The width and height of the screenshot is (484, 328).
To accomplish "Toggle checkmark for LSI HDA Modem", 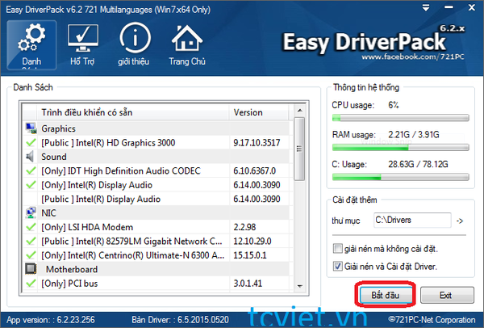I will 31,227.
